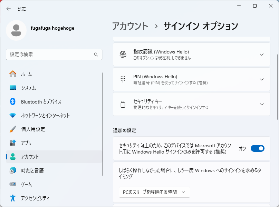Click the Bluetooth icon in sidebar

[13, 101]
